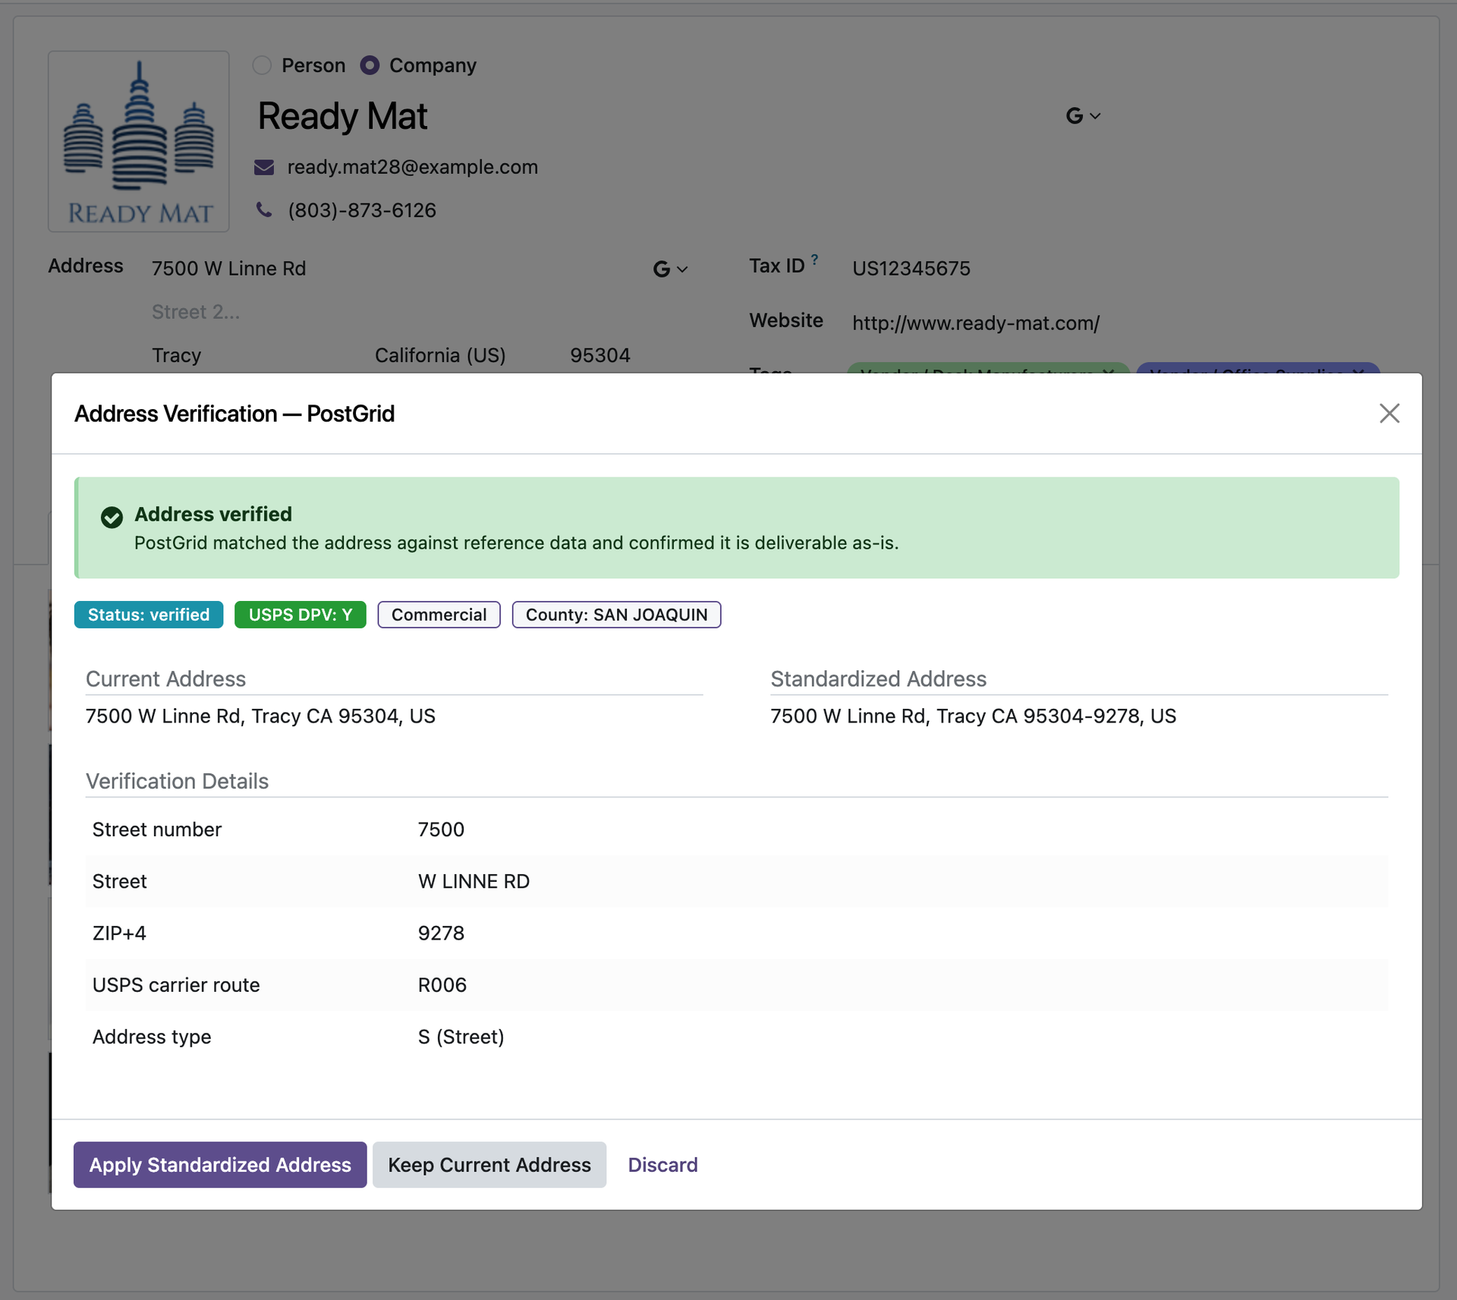Open the G dropdown beside company name
This screenshot has width=1457, height=1300.
(1082, 116)
